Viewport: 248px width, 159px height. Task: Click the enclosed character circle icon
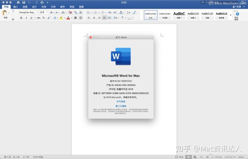[x=81, y=18]
